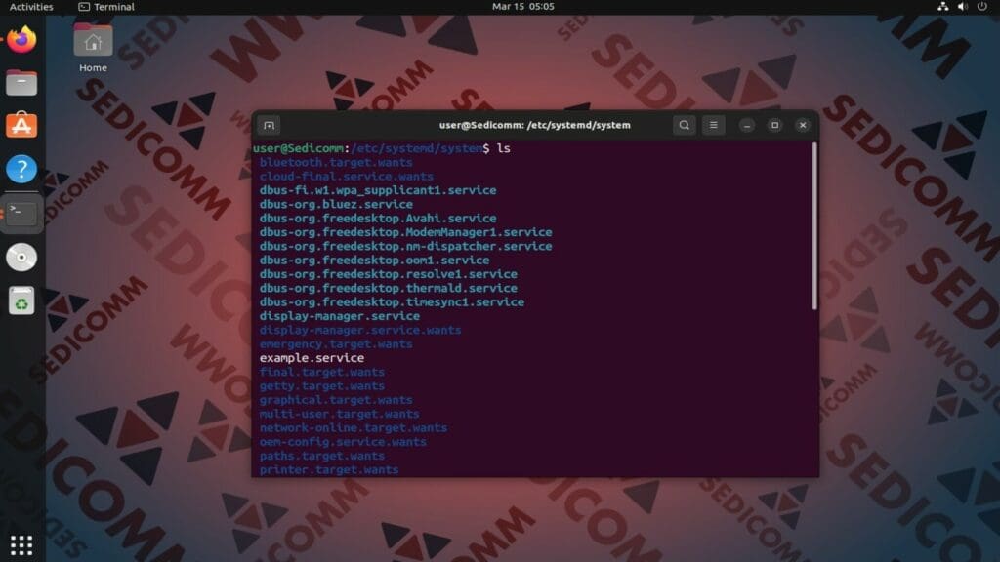Click paths.target.wants entry
The width and height of the screenshot is (1000, 562).
[x=322, y=457]
